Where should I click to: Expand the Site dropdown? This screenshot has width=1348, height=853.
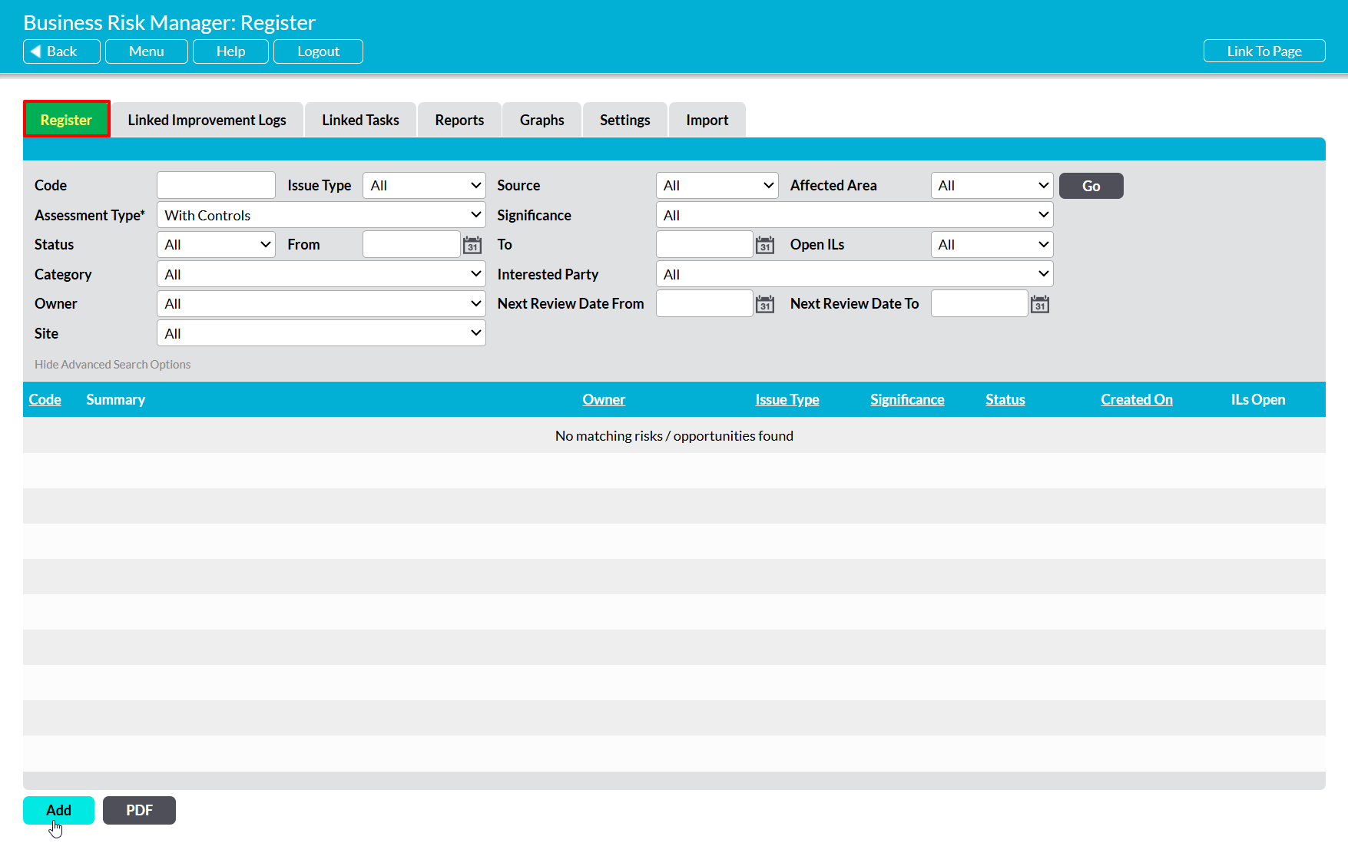[321, 333]
